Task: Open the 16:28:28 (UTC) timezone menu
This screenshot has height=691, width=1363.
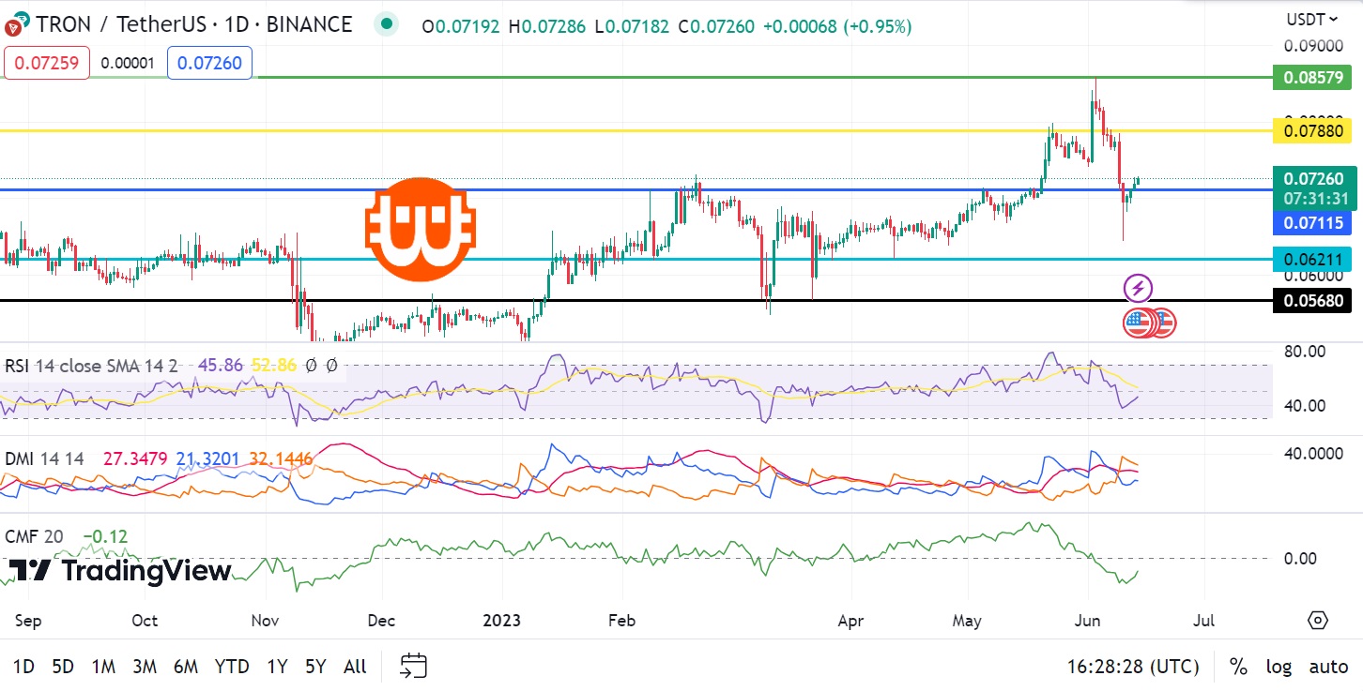Action: click(x=1133, y=667)
